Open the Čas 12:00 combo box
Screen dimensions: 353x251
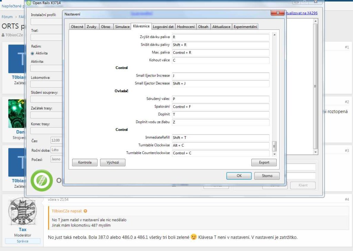coord(56,141)
